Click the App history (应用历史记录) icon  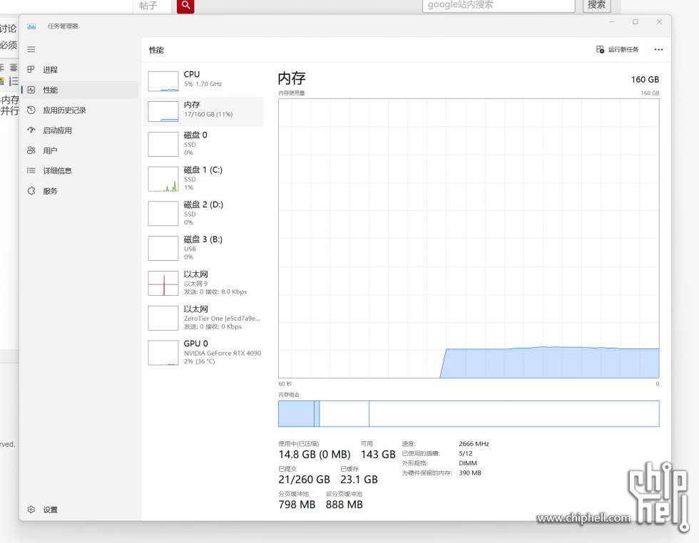tap(31, 110)
